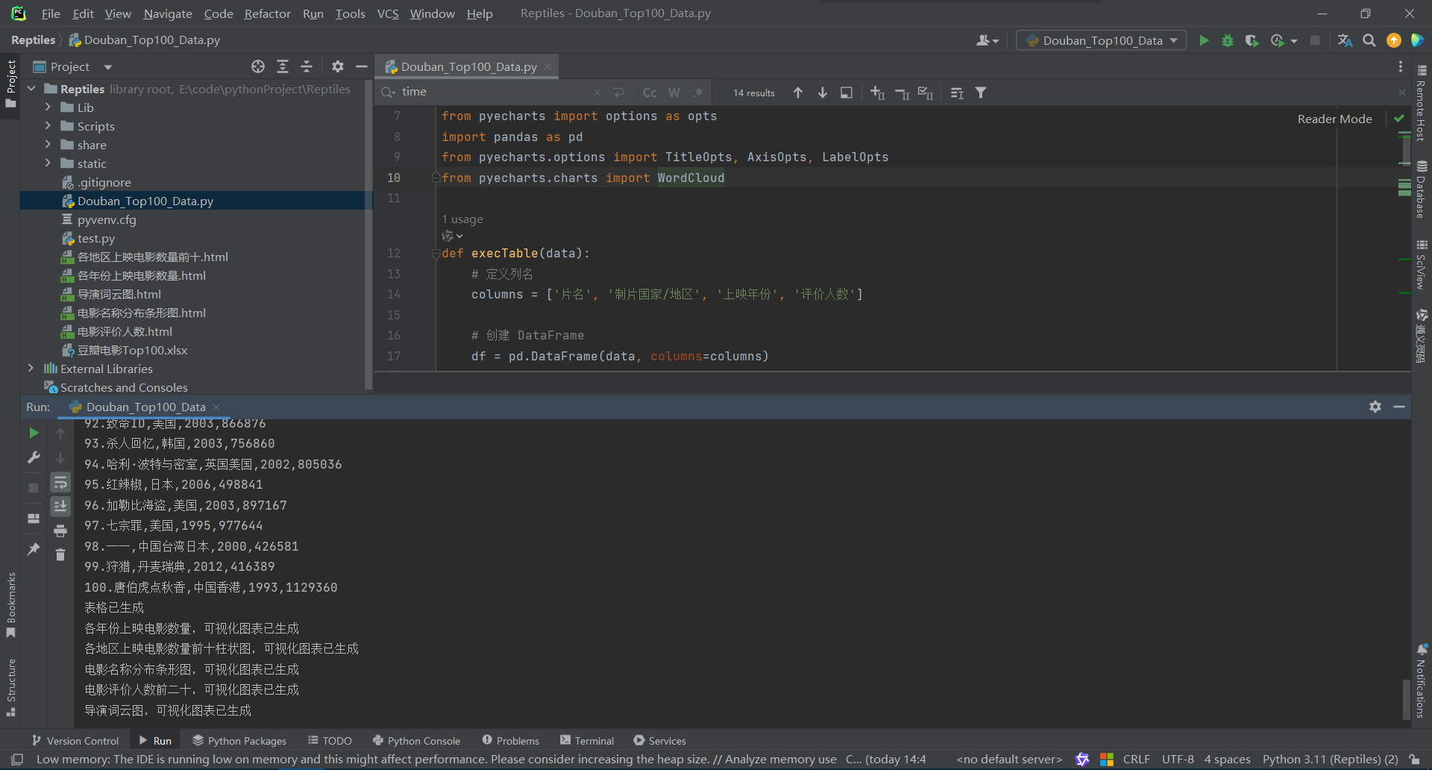Viewport: 1432px width, 770px height.
Task: Click Python 3.11 interpreter in status bar
Action: click(1330, 760)
